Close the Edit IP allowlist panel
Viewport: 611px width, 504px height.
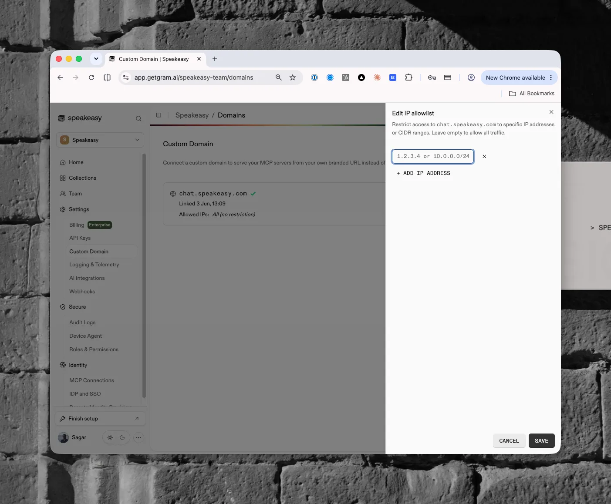[x=551, y=112]
